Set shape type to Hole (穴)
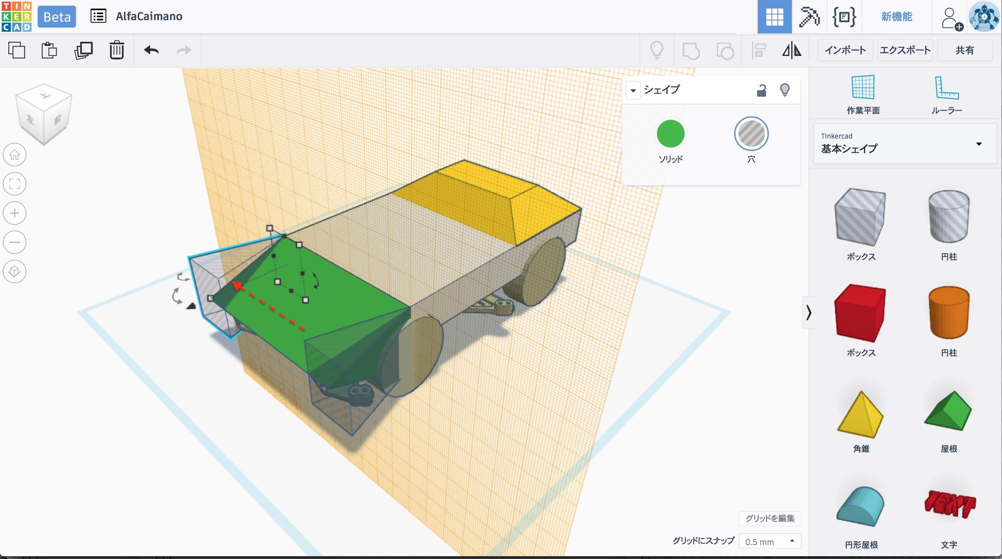The height and width of the screenshot is (559, 1002). 751,134
